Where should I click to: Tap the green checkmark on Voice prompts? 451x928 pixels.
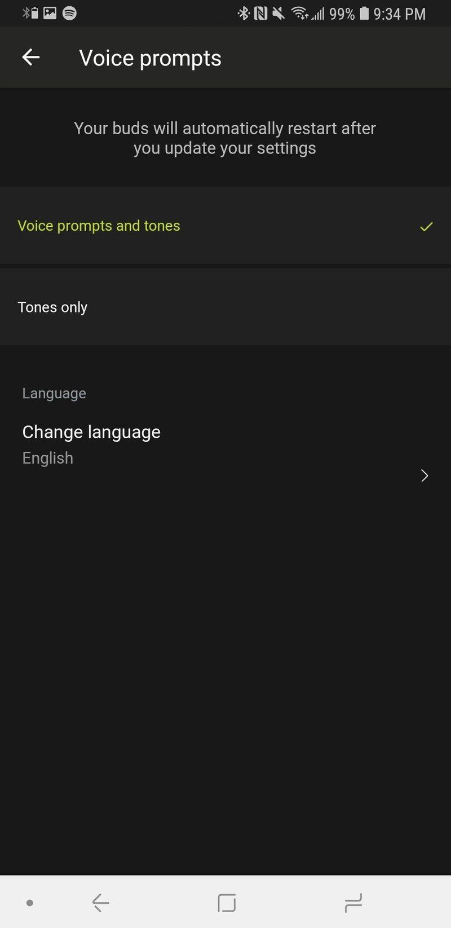click(426, 226)
